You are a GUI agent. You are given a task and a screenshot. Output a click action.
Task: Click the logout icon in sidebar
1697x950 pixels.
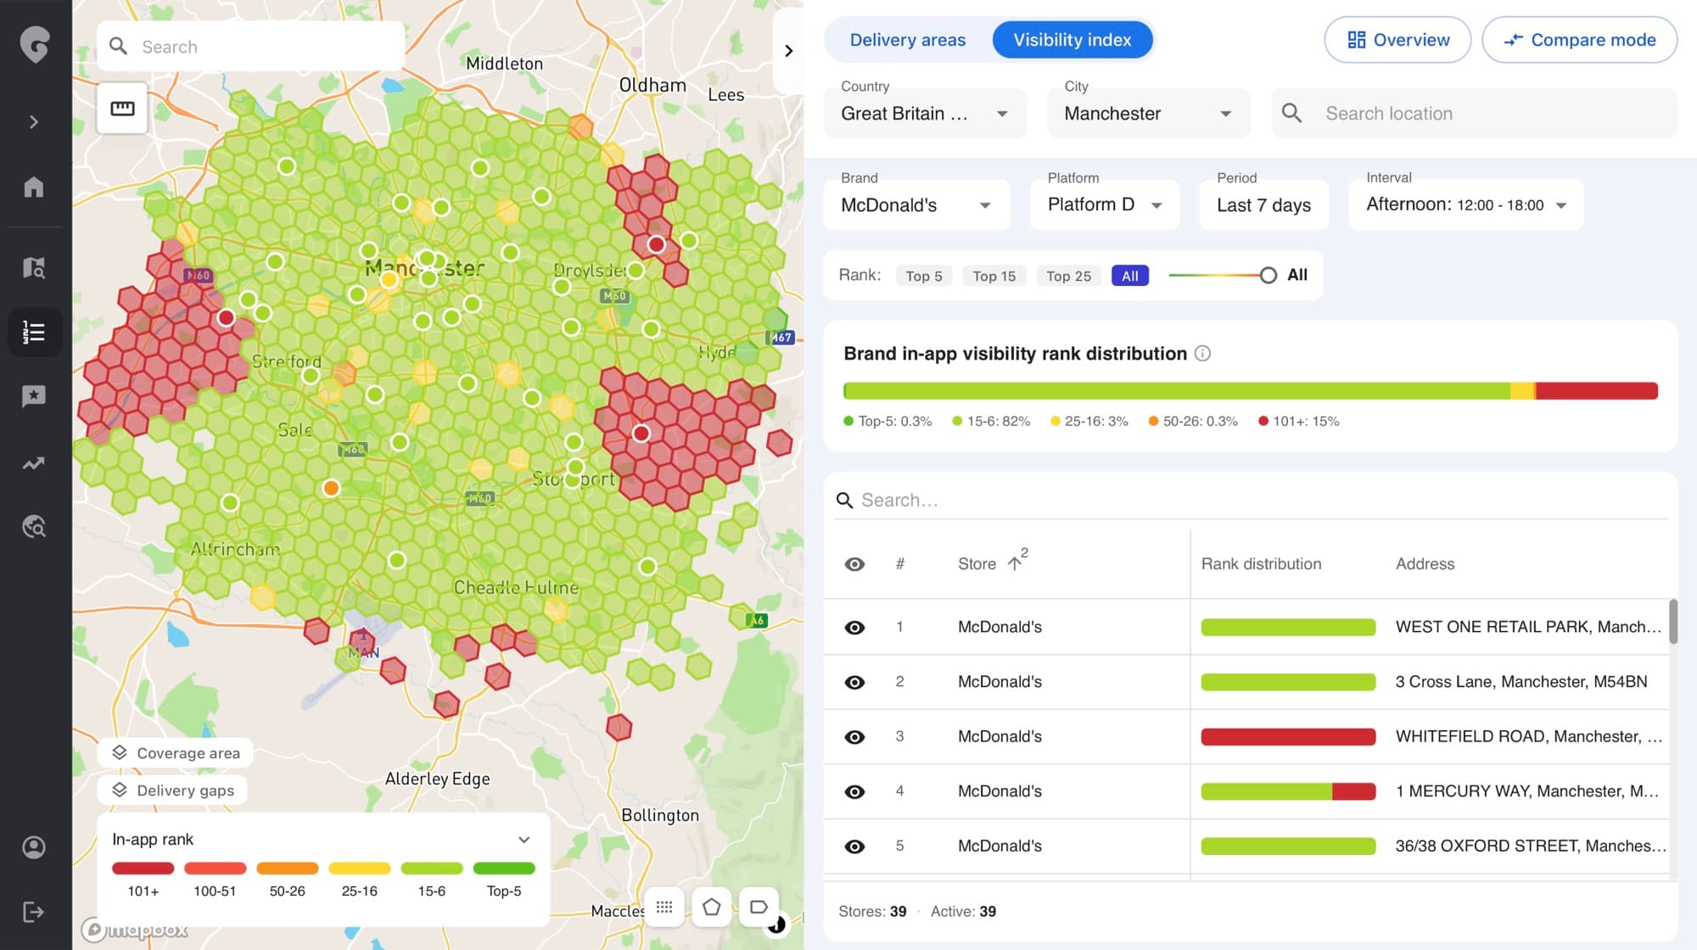34,912
